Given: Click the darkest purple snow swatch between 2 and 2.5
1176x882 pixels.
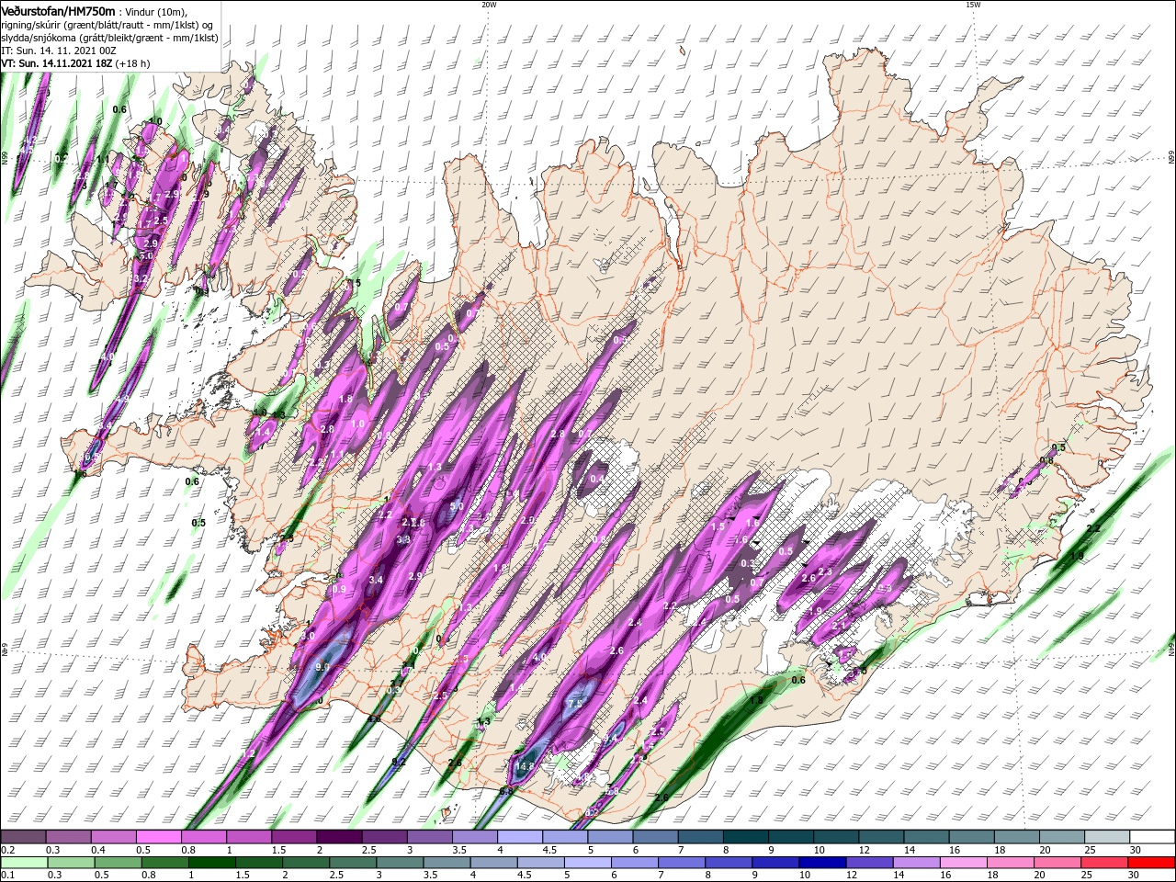Looking at the screenshot, I should click(339, 837).
